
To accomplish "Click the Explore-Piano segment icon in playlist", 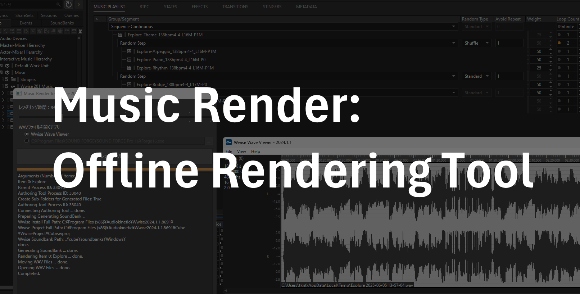I will [x=129, y=60].
